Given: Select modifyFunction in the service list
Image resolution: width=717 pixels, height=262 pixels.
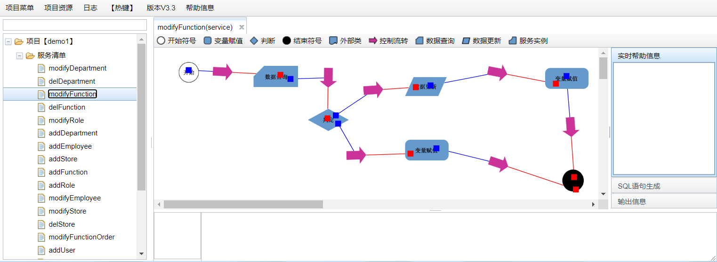Looking at the screenshot, I should pyautogui.click(x=73, y=94).
